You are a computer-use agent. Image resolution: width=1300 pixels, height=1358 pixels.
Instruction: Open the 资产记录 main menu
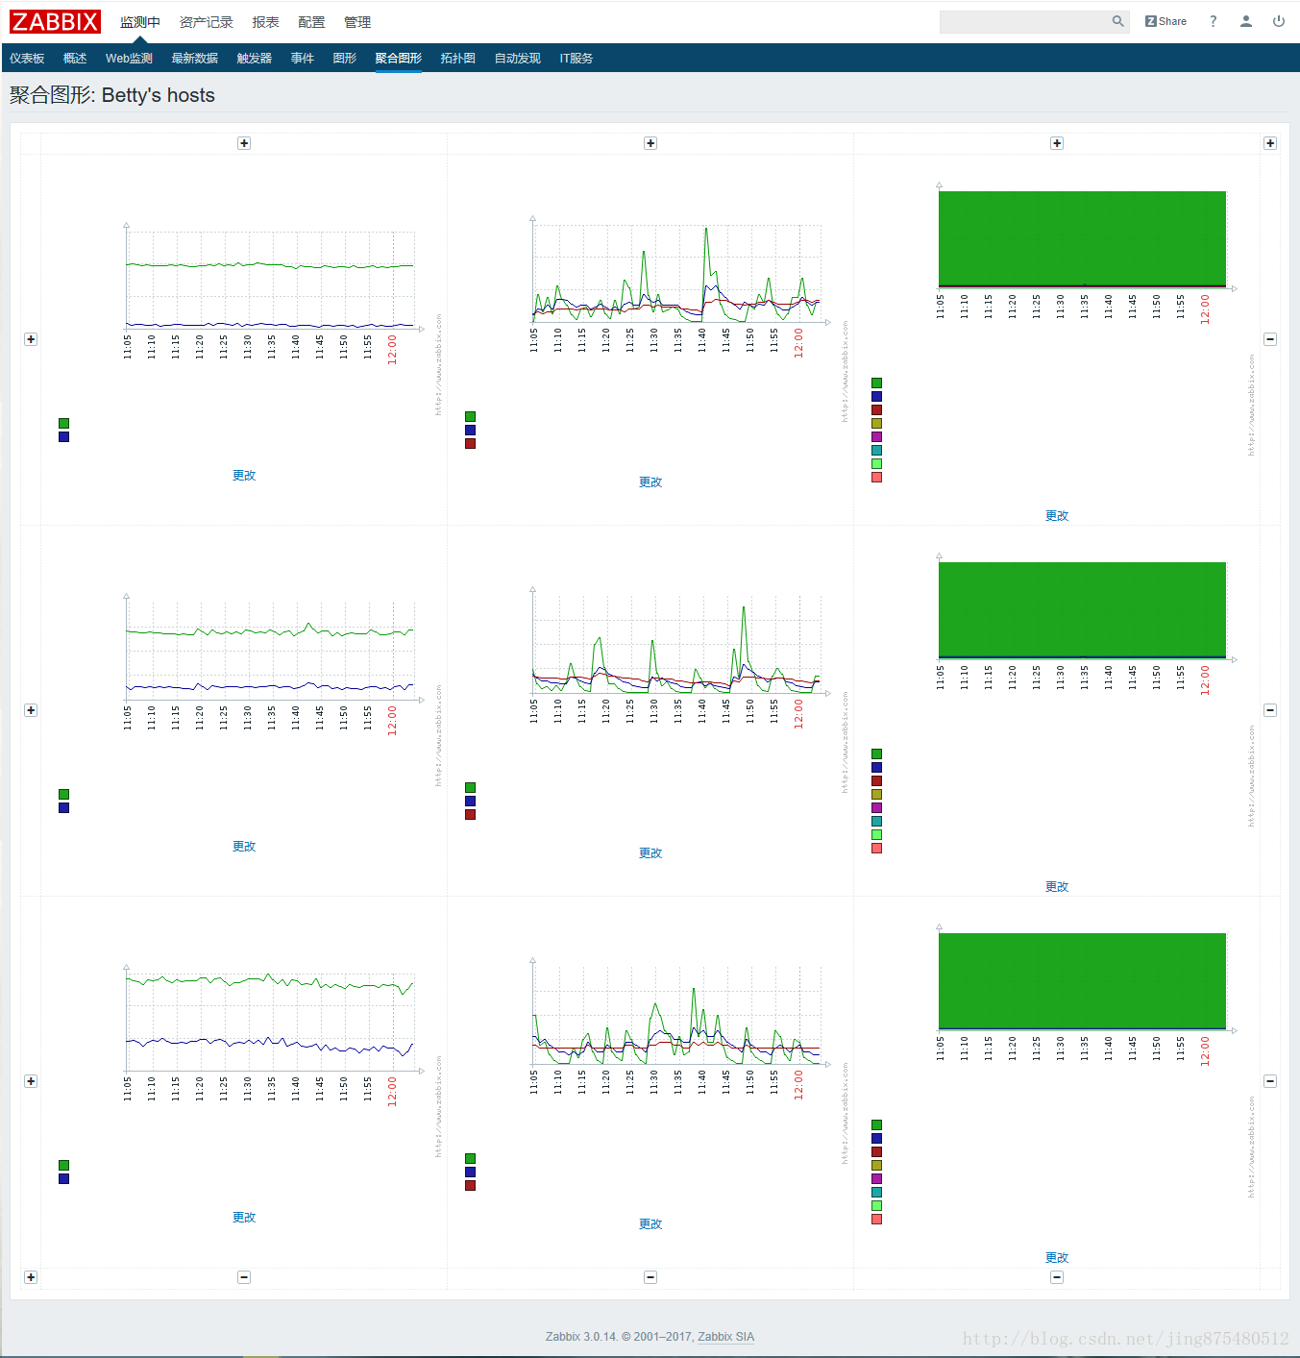tap(206, 22)
